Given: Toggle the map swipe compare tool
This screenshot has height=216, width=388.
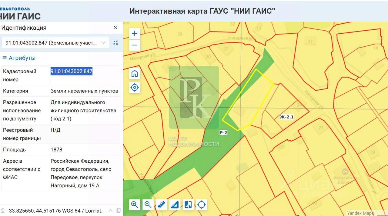Looking at the screenshot, I should tap(188, 204).
